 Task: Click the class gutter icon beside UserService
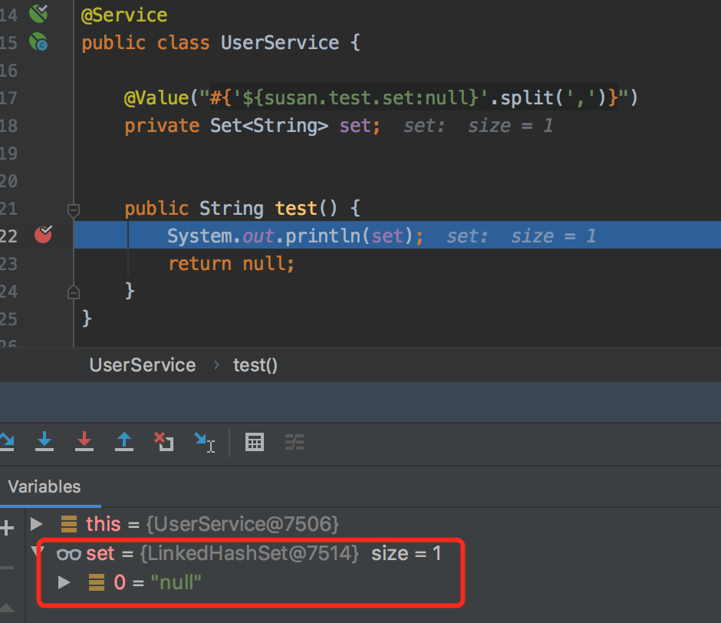tap(38, 42)
